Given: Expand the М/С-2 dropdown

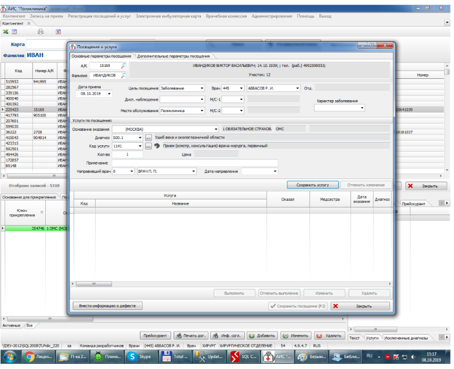Looking at the screenshot, I should [241, 111].
